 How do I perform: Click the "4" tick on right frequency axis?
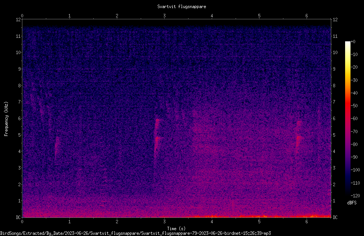tap(334, 151)
